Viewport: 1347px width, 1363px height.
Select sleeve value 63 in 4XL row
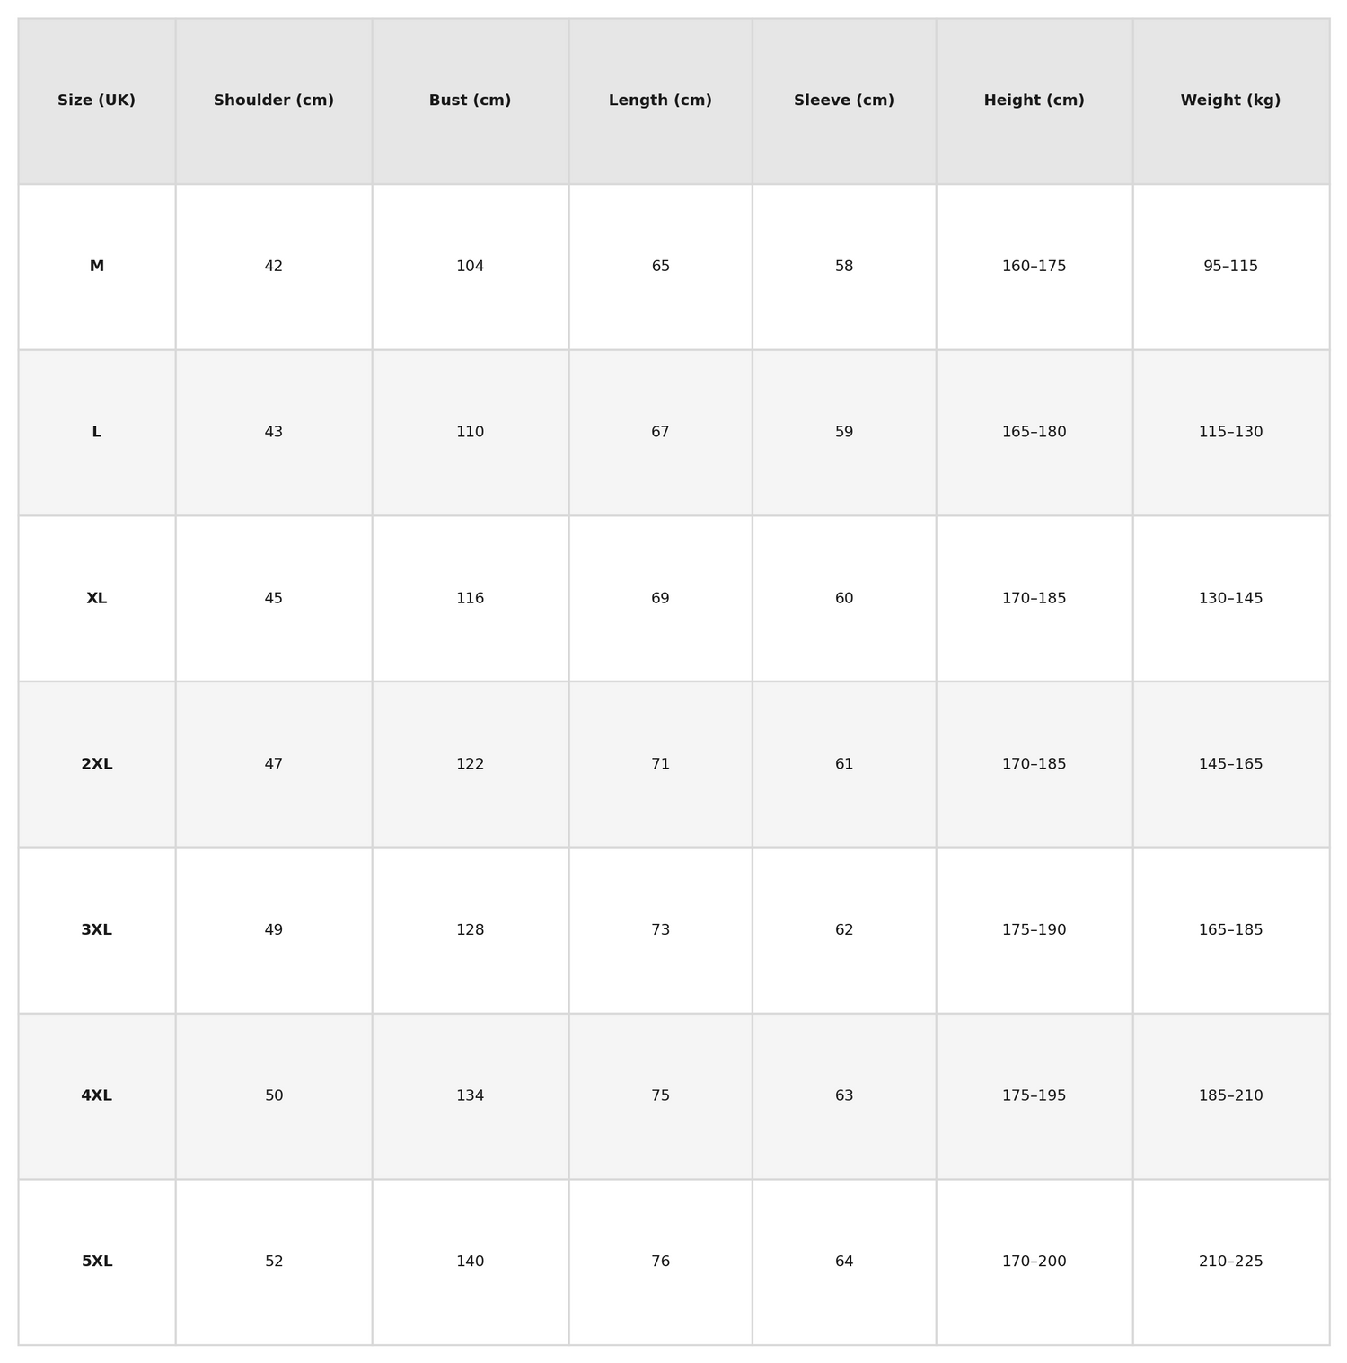pos(844,1095)
